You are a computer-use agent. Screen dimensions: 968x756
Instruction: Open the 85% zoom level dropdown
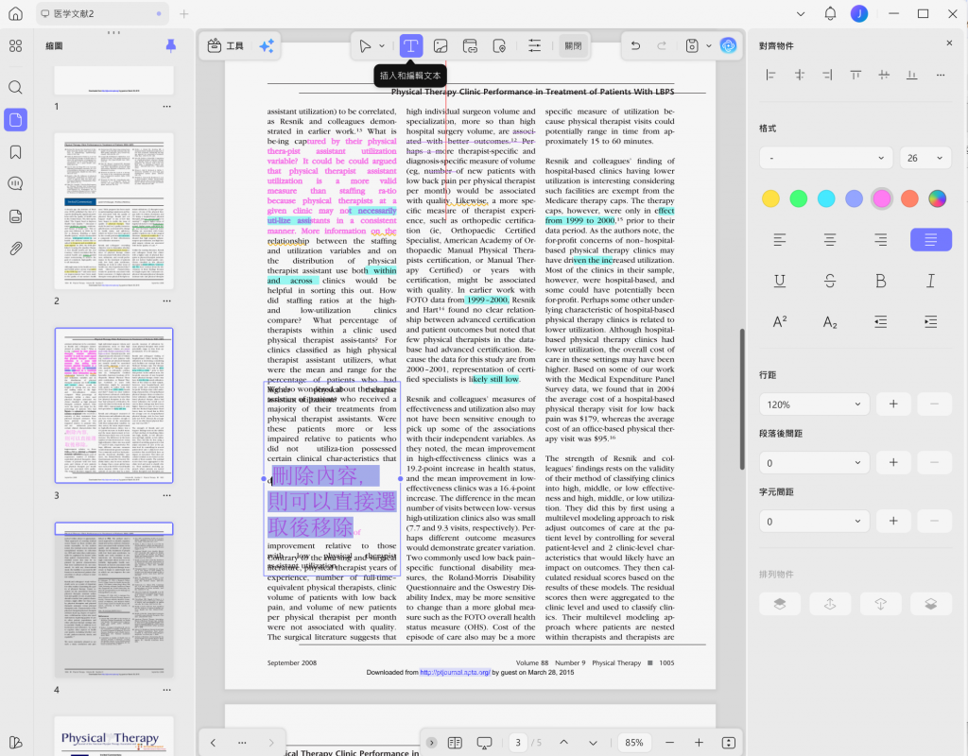(x=634, y=743)
